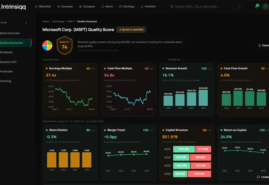269x185 pixels.
Task: Open the Cash Flow Growth card title
Action: (x=235, y=68)
